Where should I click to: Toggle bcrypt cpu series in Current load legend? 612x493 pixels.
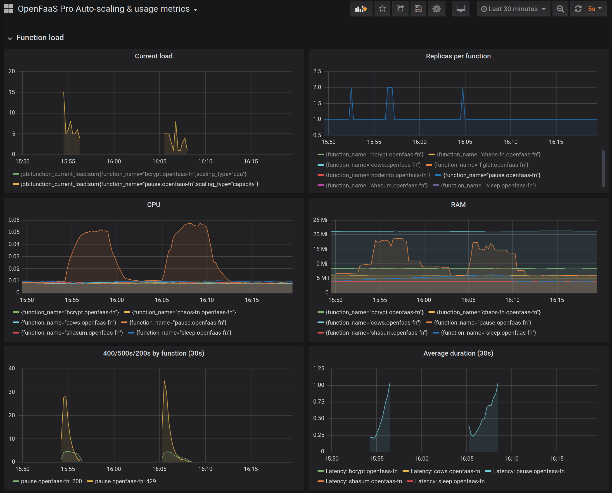pos(134,174)
